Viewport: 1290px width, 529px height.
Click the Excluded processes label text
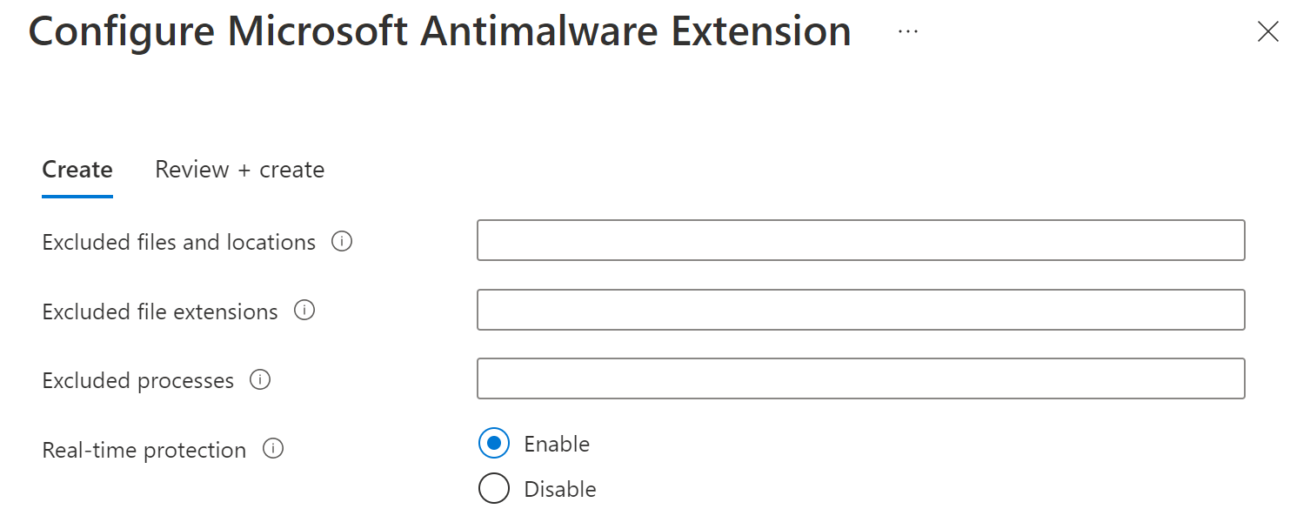click(137, 381)
